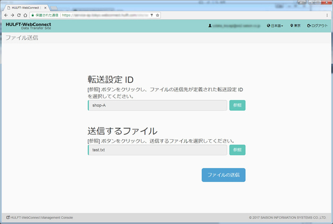Image resolution: width=333 pixels, height=224 pixels.
Task: Click the secure connection lock icon
Action: [x=33, y=15]
